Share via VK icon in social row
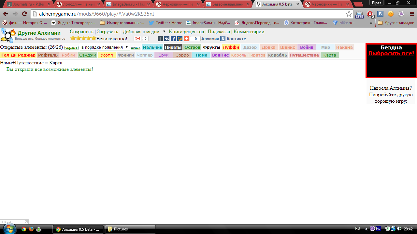This screenshot has height=234, width=417. tap(167, 39)
